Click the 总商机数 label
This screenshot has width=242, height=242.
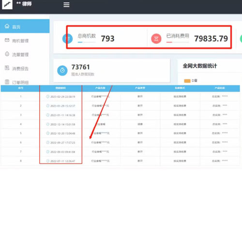click(87, 36)
